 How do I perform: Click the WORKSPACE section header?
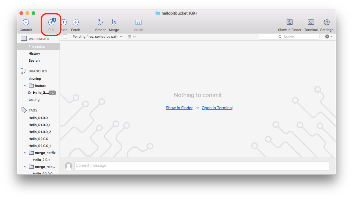39,39
